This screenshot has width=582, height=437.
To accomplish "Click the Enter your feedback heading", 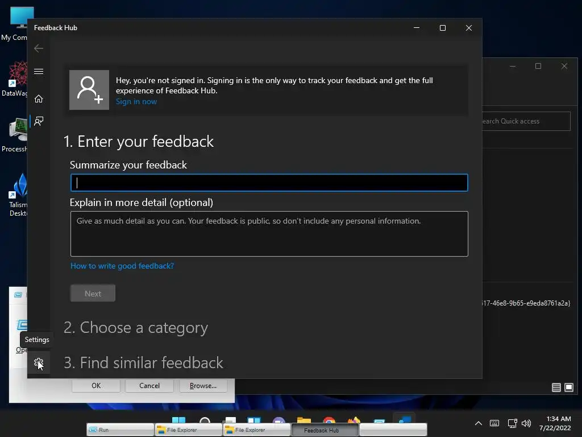I will point(139,142).
